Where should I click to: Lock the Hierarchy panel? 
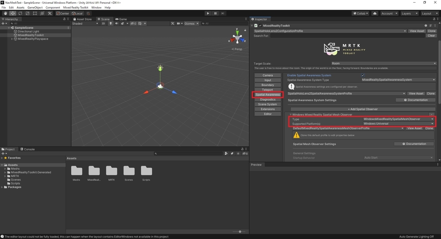coord(64,19)
